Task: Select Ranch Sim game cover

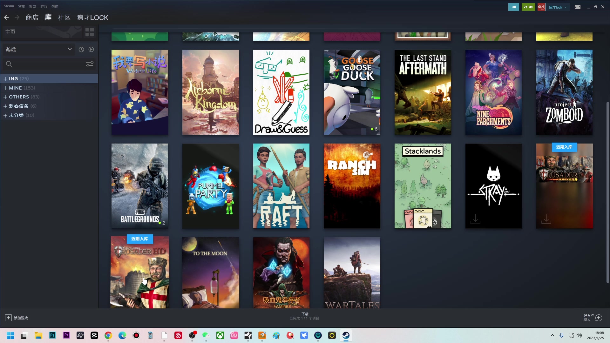Action: 352,186
